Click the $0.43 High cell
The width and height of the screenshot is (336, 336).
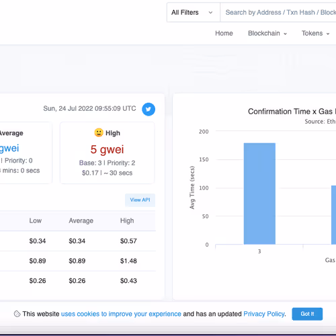[x=128, y=281]
